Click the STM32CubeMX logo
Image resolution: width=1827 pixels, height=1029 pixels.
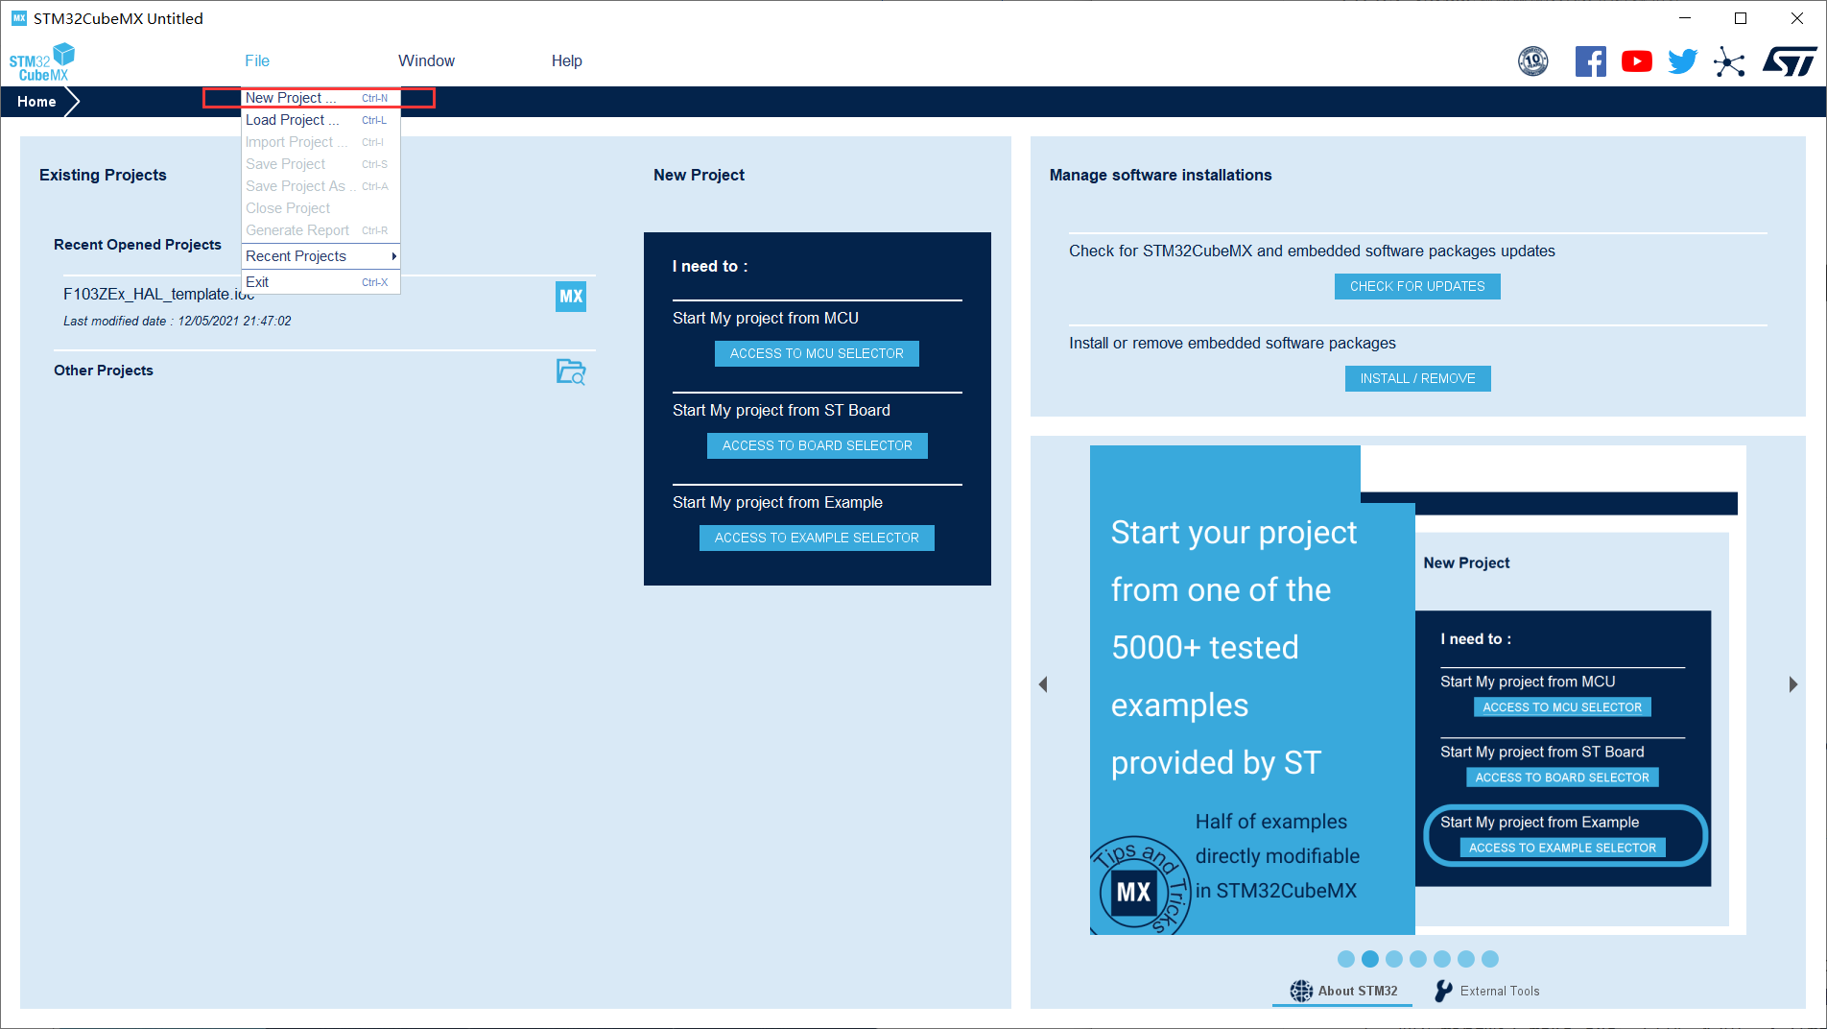pyautogui.click(x=42, y=62)
